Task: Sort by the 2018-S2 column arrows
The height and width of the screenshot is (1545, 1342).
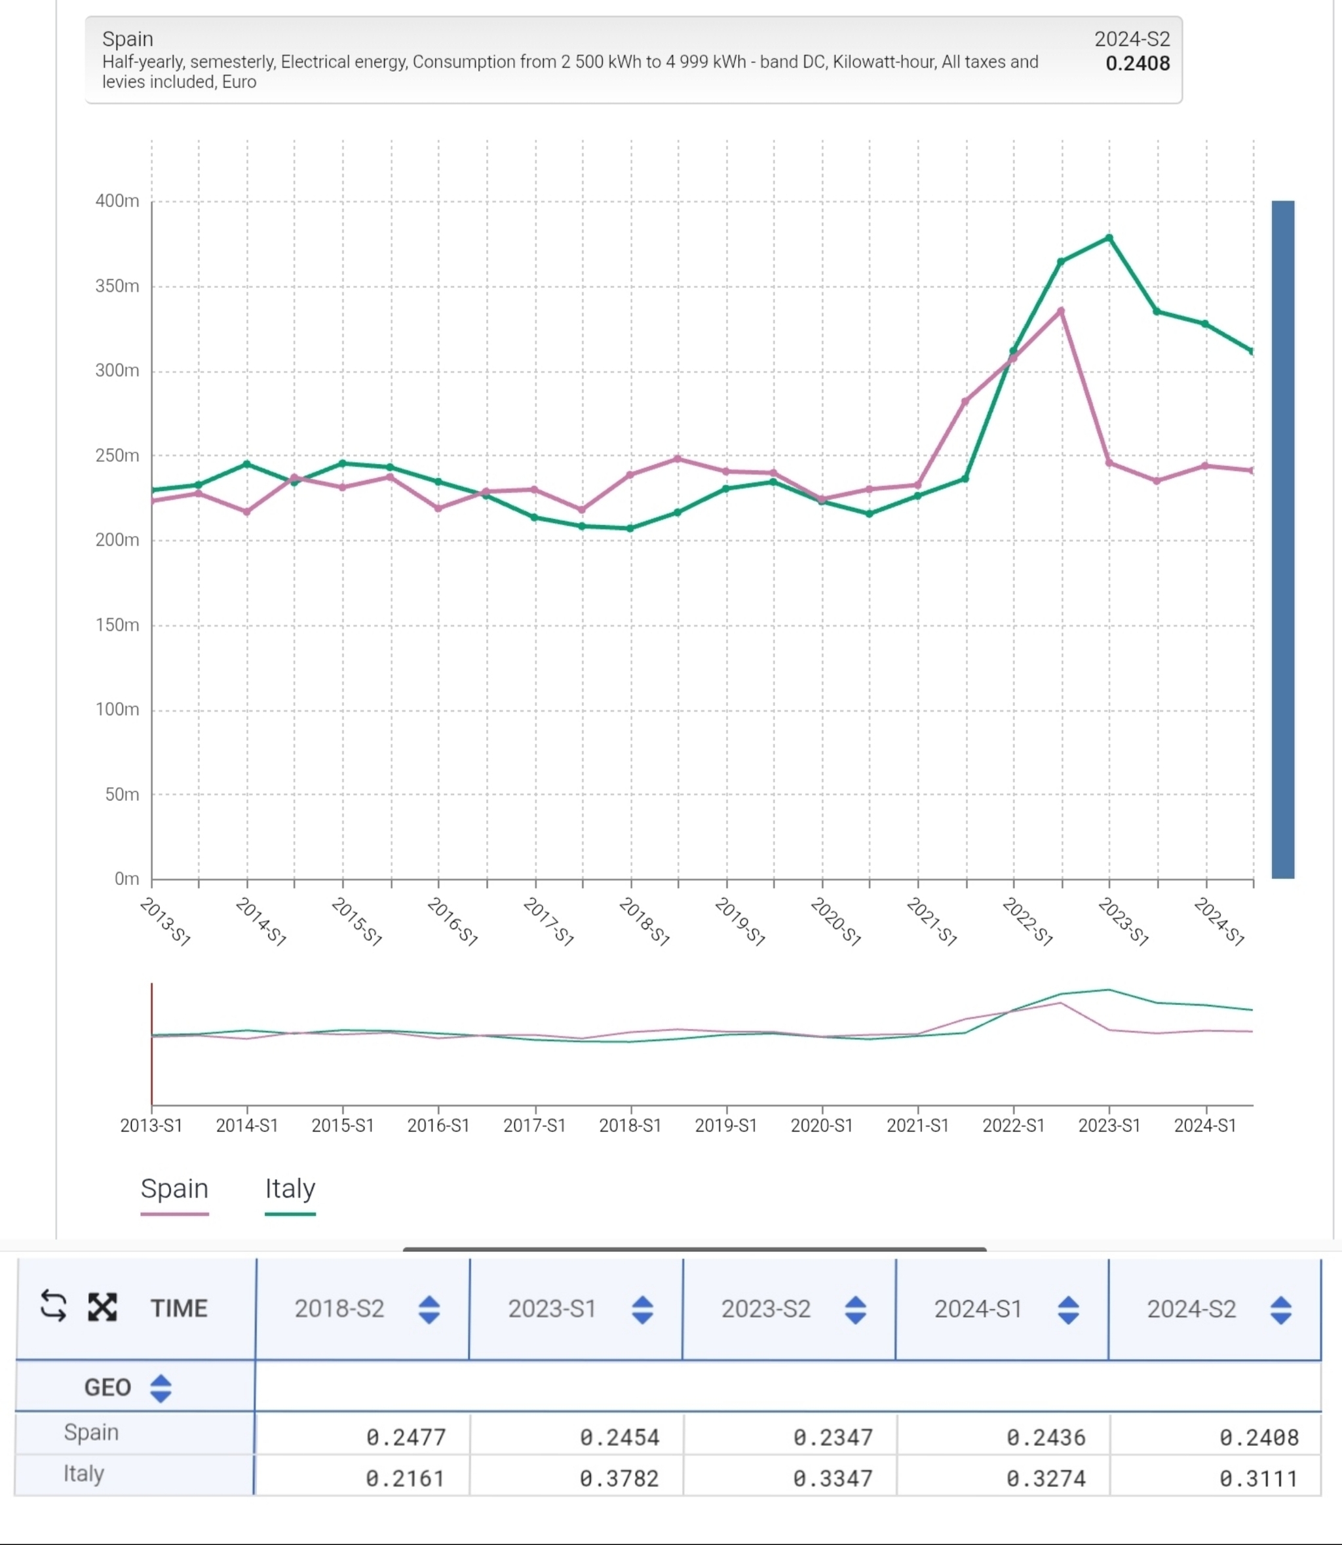Action: [x=429, y=1310]
